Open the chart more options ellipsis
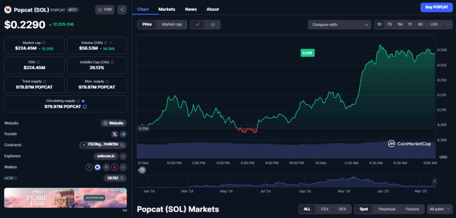The height and width of the screenshot is (218, 456). coord(448,24)
